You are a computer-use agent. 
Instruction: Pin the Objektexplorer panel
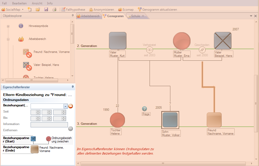pyautogui.click(x=73, y=16)
